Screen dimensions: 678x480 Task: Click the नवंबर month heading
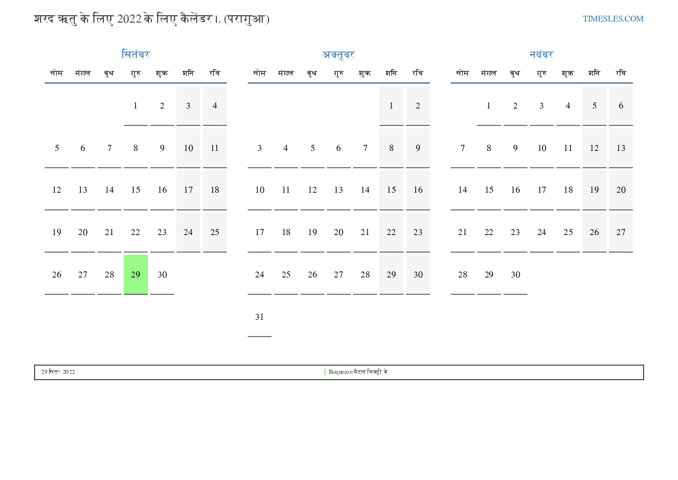pos(541,55)
